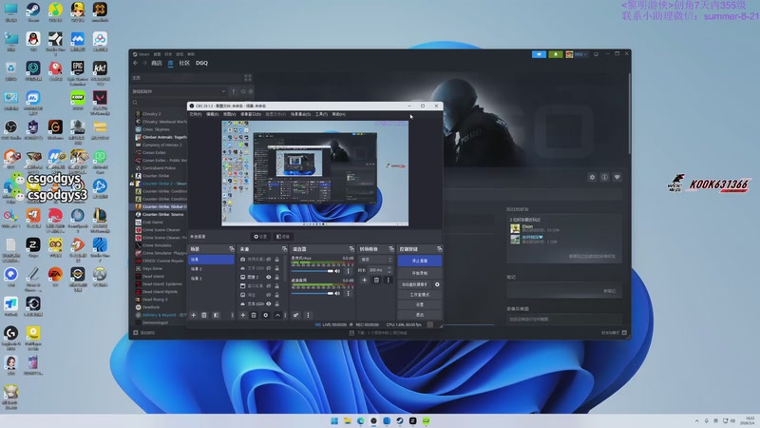Image resolution: width=760 pixels, height=428 pixels.
Task: Show the 窗口采集 source
Action: pos(269,286)
